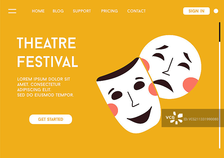224x158 pixels.
Task: Open the hamburger menu icon
Action: [x=12, y=11]
